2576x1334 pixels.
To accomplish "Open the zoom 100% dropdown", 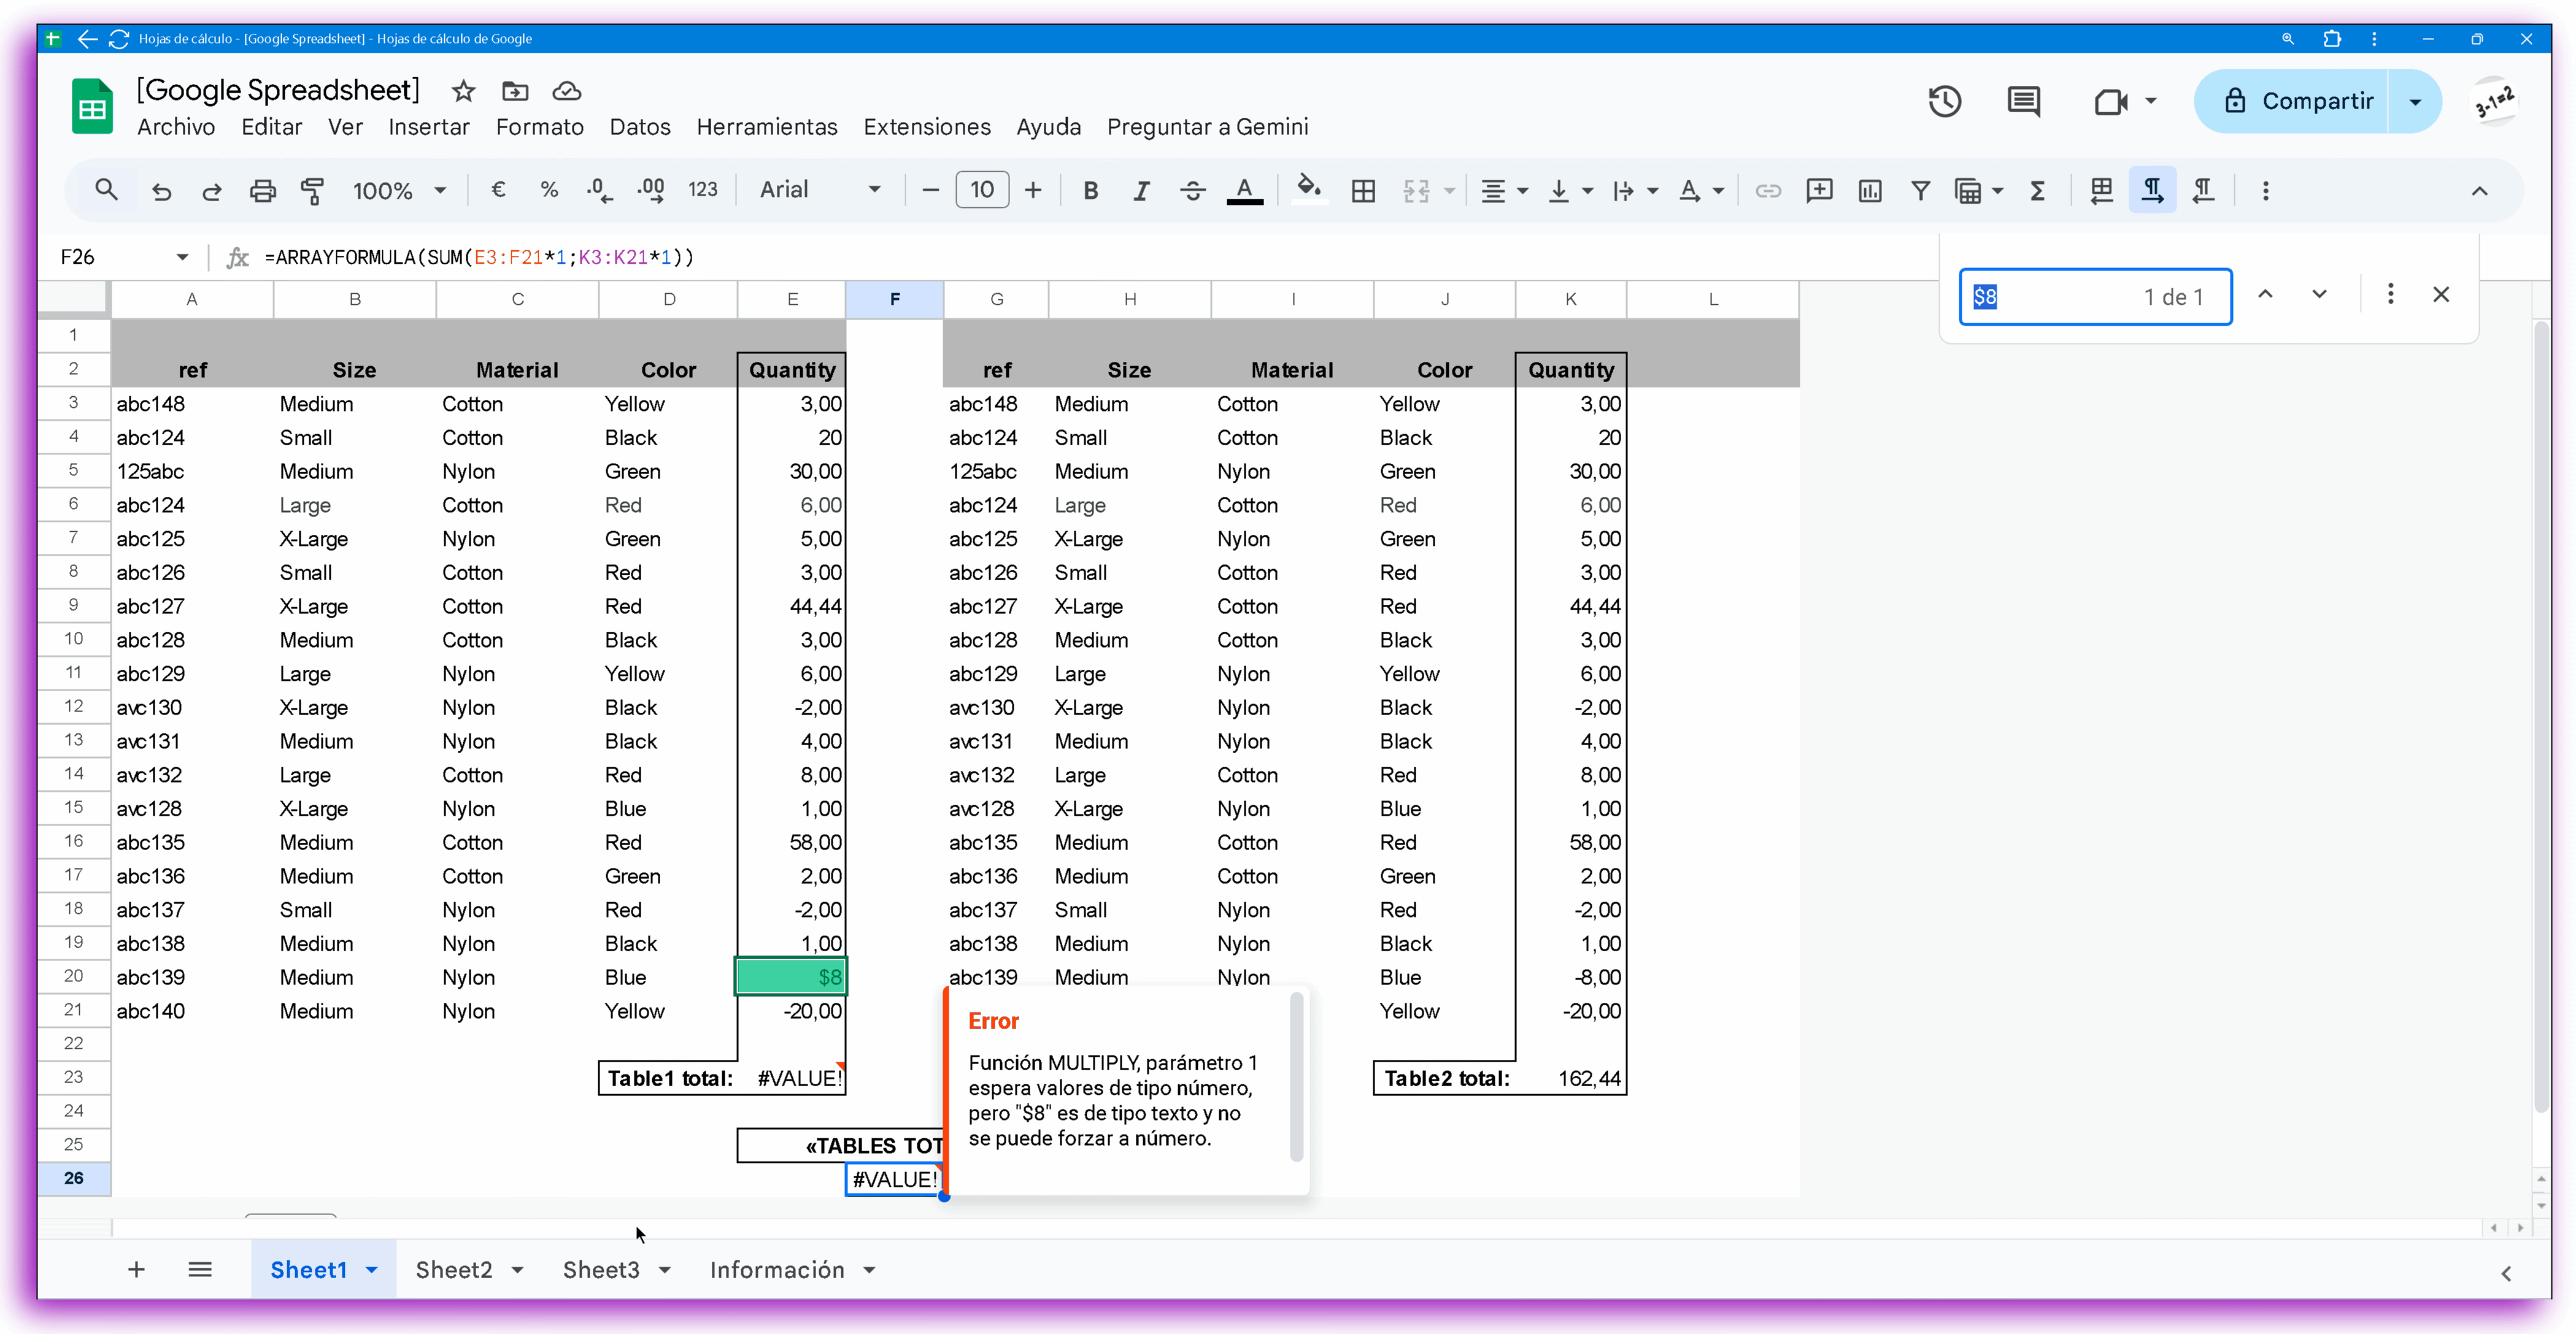I will pos(398,190).
